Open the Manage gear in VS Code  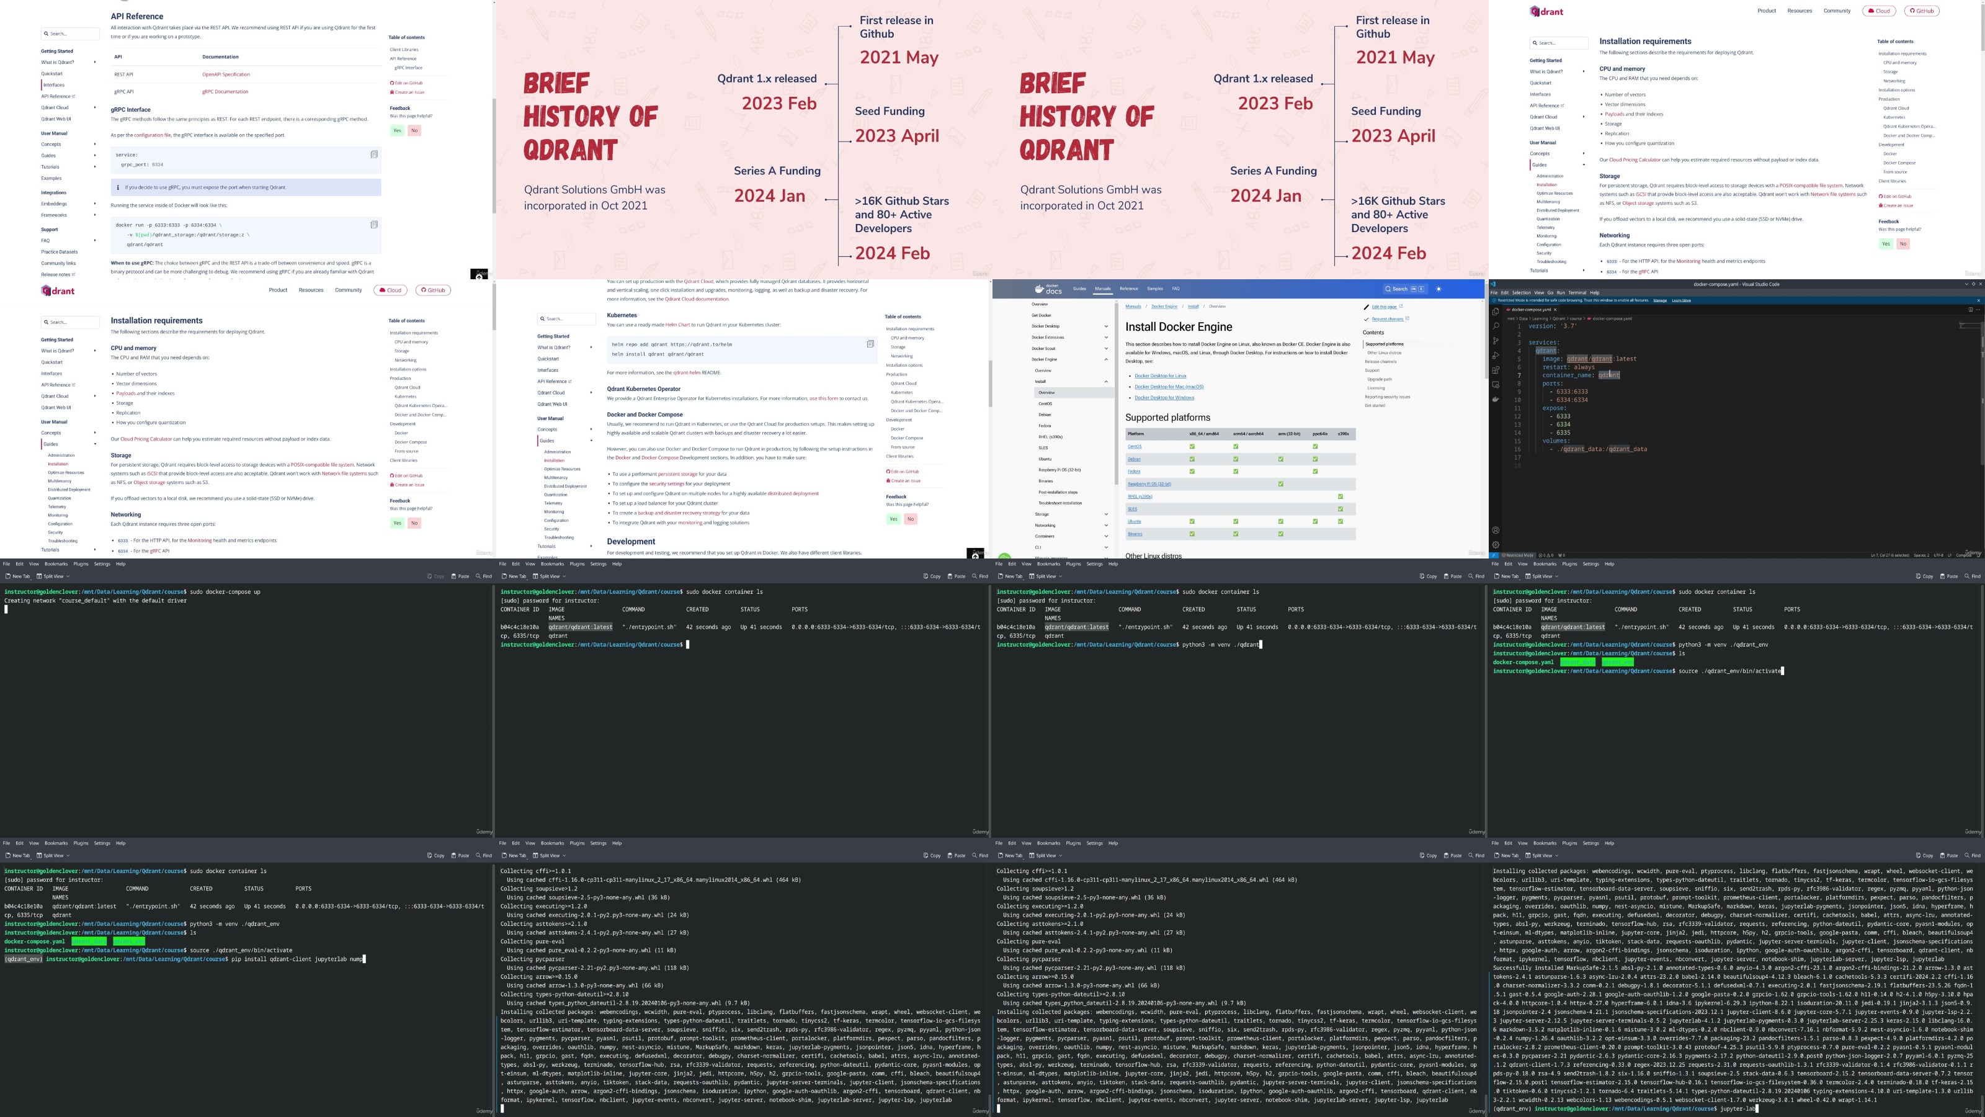point(1496,545)
